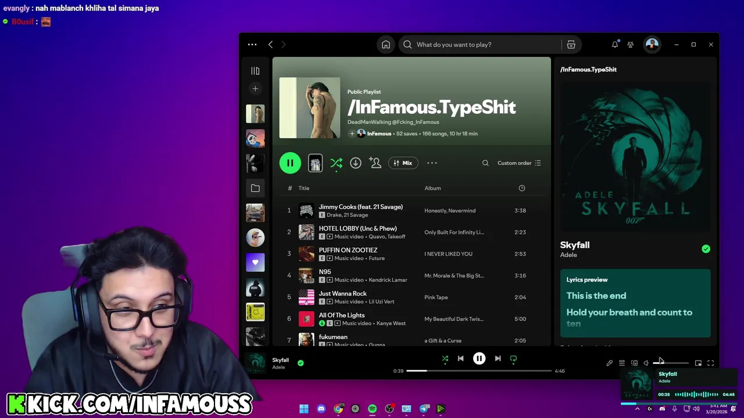Open the Spotify Home icon
744x418 pixels.
(386, 45)
